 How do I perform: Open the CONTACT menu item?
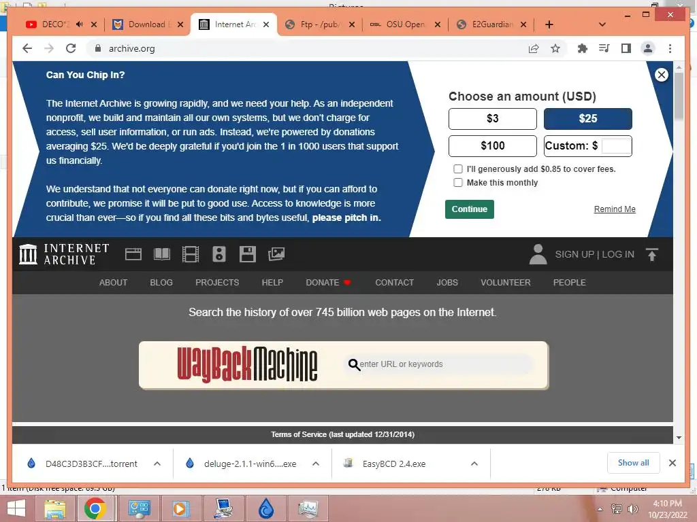pos(394,282)
